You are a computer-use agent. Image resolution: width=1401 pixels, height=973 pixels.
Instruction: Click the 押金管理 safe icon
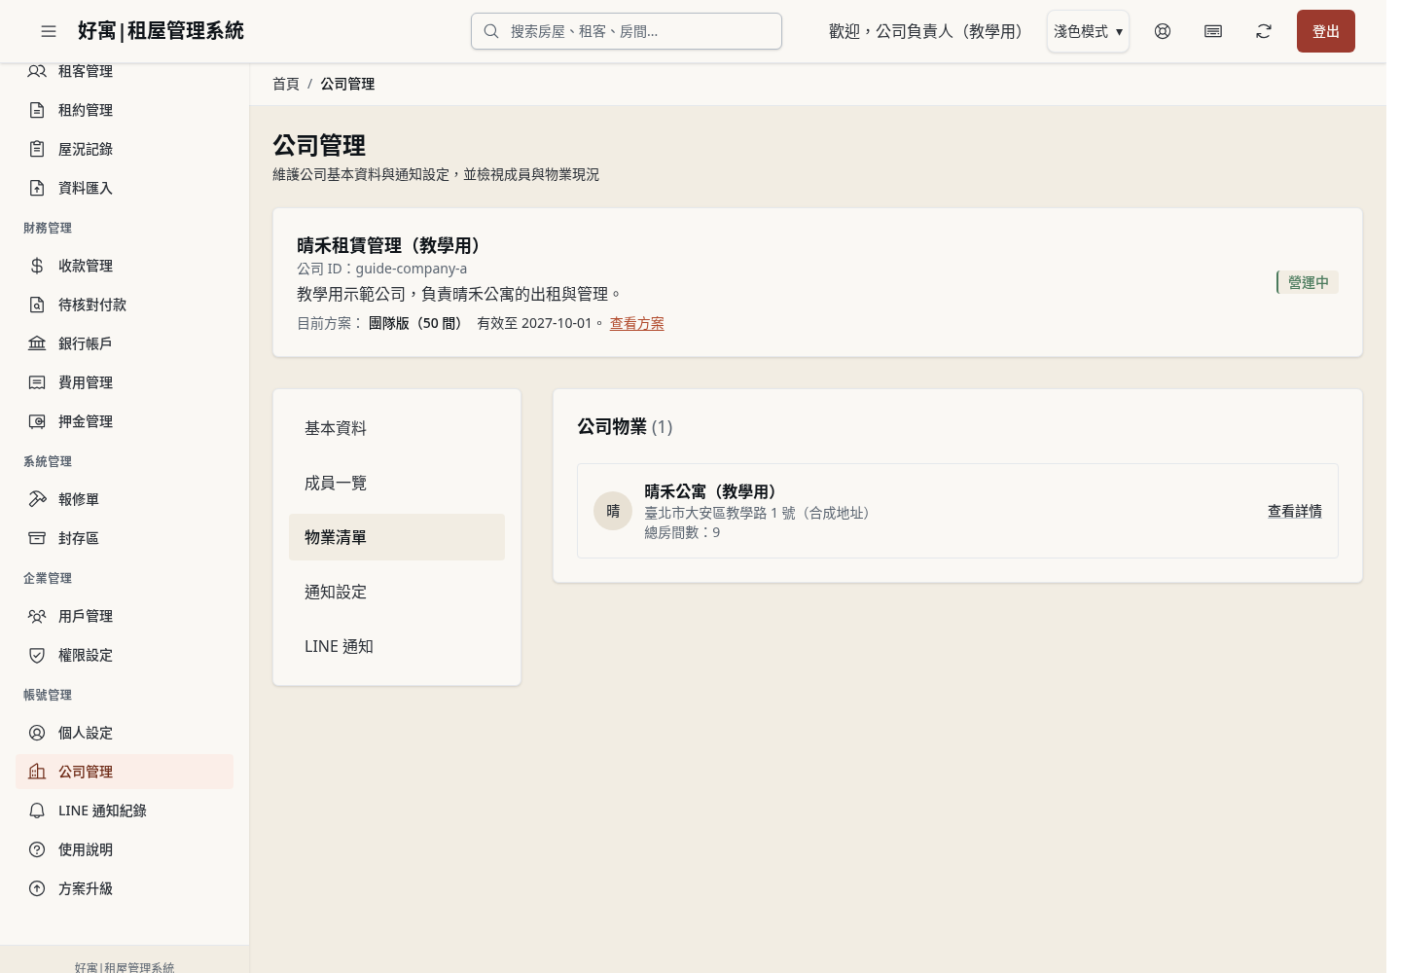pyautogui.click(x=37, y=421)
